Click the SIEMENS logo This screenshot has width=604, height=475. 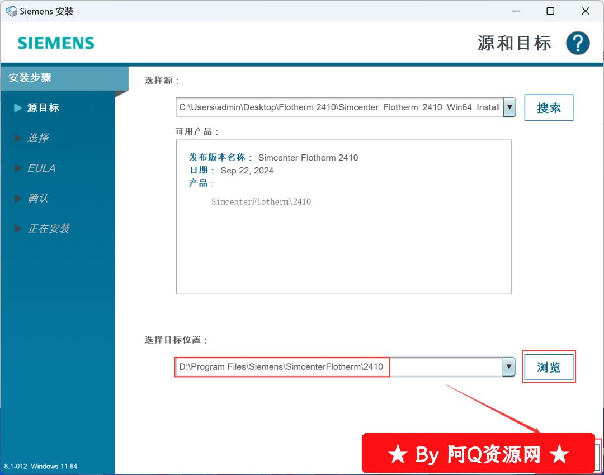56,43
